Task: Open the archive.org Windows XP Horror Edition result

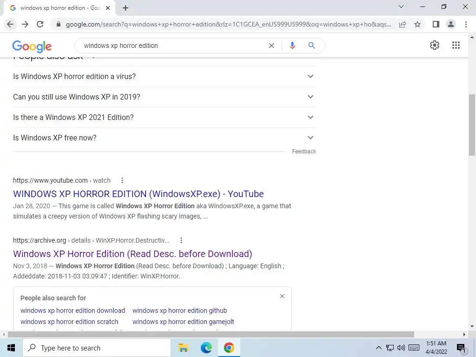Action: (x=132, y=254)
